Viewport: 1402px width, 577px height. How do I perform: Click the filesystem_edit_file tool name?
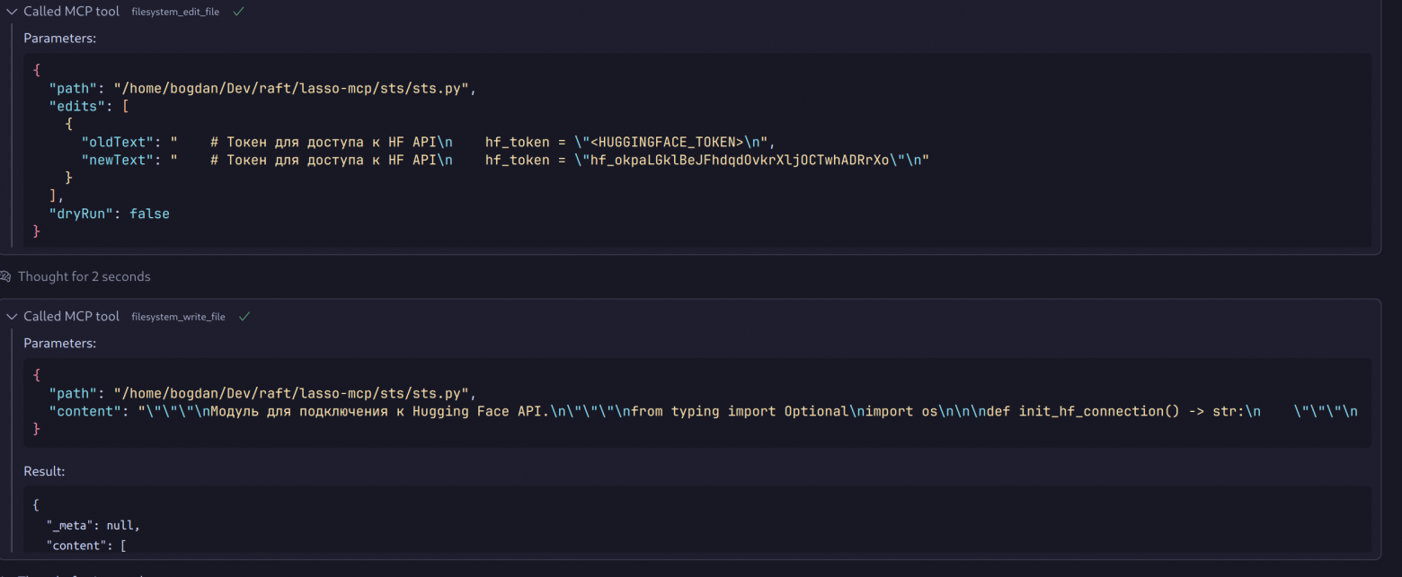(175, 13)
